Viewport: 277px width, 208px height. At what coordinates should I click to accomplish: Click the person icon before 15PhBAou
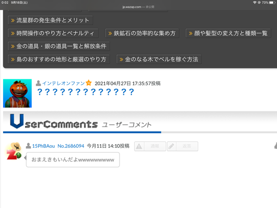pyautogui.click(x=29, y=146)
